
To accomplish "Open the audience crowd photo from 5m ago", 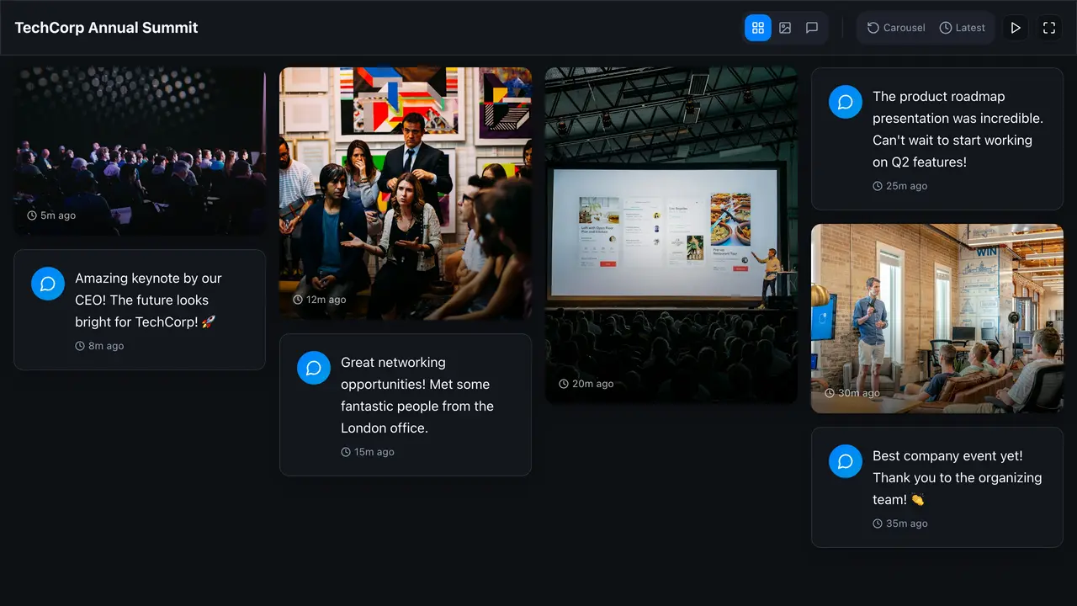I will 140,151.
